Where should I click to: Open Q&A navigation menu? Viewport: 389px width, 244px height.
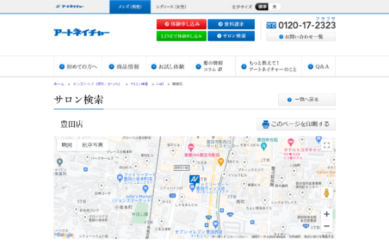pyautogui.click(x=318, y=67)
